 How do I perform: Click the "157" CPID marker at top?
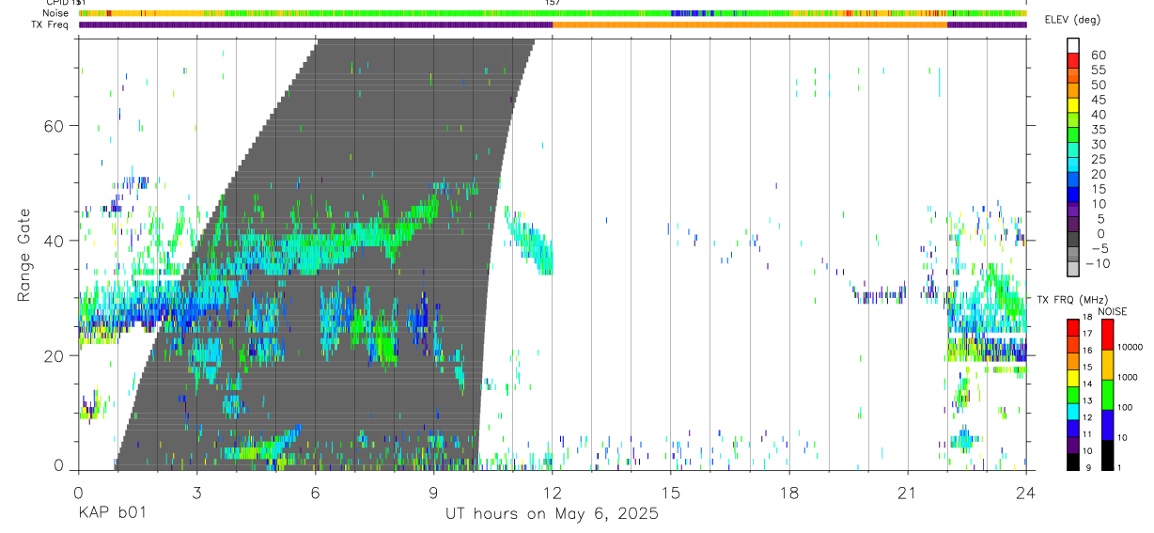pos(553,4)
